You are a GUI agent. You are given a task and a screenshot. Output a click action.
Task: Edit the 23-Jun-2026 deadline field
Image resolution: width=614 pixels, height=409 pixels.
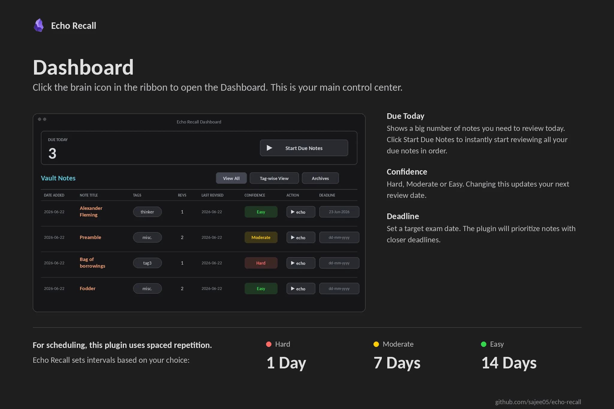coord(339,212)
